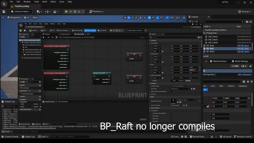The height and width of the screenshot is (143, 254).
Task: Select the Rendering filter in Details panel
Action: point(242,86)
